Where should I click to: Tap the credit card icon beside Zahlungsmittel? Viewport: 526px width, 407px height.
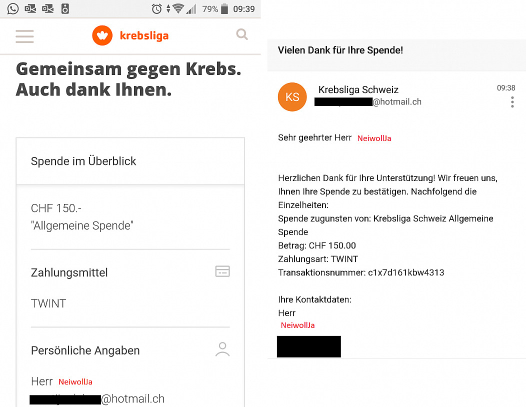click(x=222, y=271)
